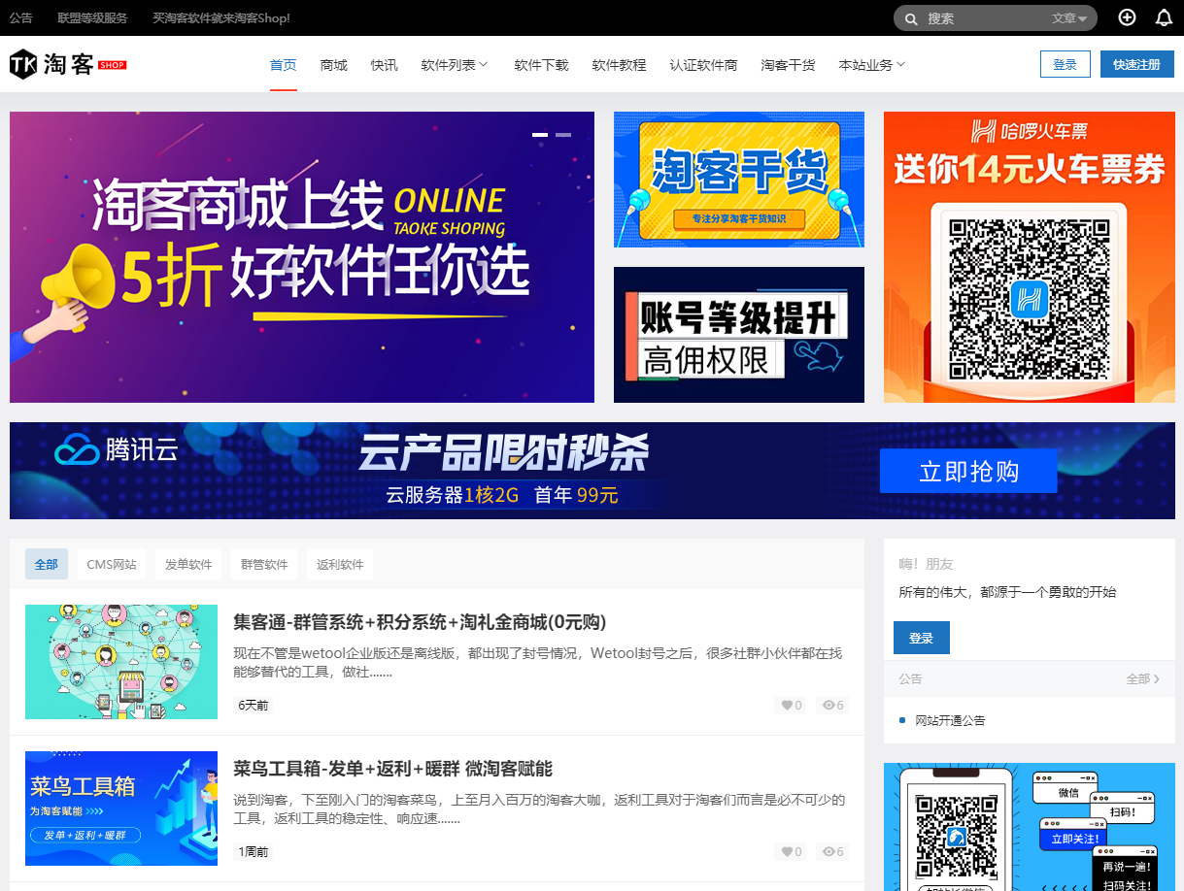Click the 搜索 input field

986,18
